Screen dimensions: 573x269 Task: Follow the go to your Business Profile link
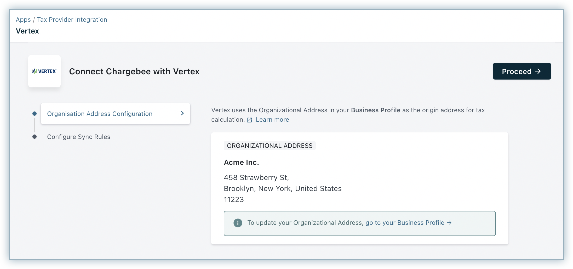click(405, 223)
